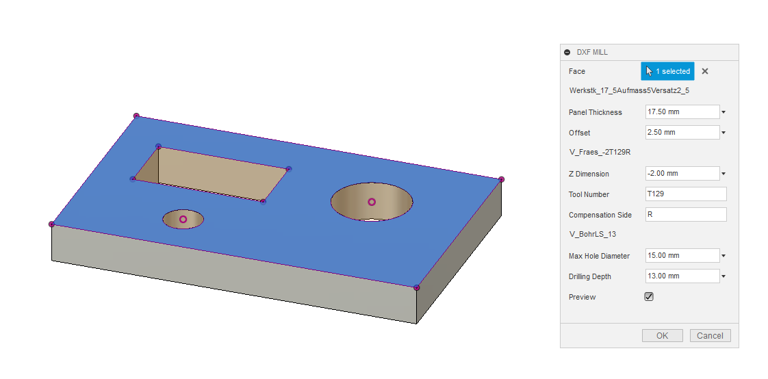Toggle the Preview checkbox
The image size is (768, 379).
tap(649, 297)
